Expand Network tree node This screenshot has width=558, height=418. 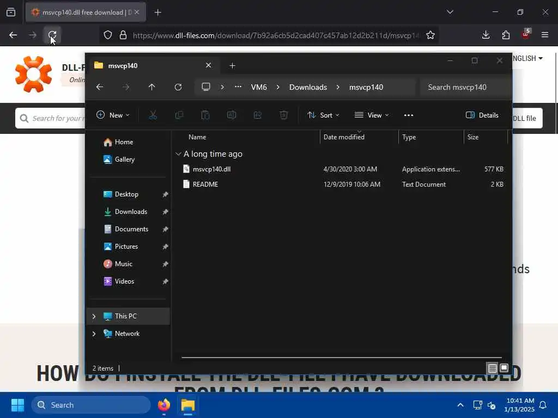pyautogui.click(x=94, y=334)
